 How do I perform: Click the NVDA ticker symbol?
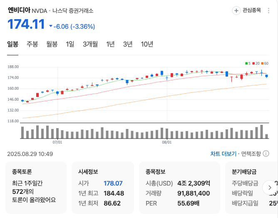pos(40,11)
